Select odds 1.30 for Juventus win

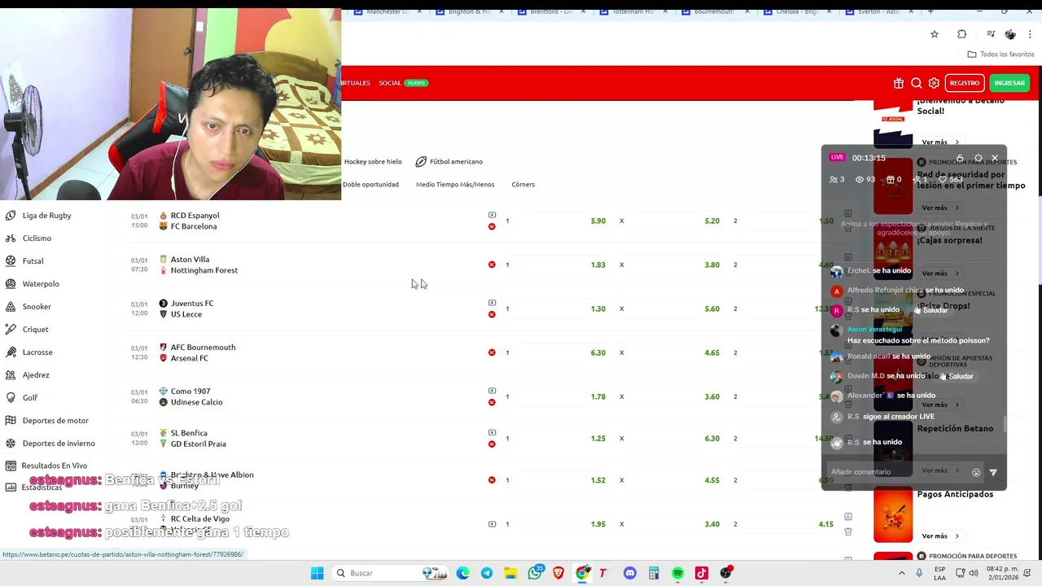[598, 308]
